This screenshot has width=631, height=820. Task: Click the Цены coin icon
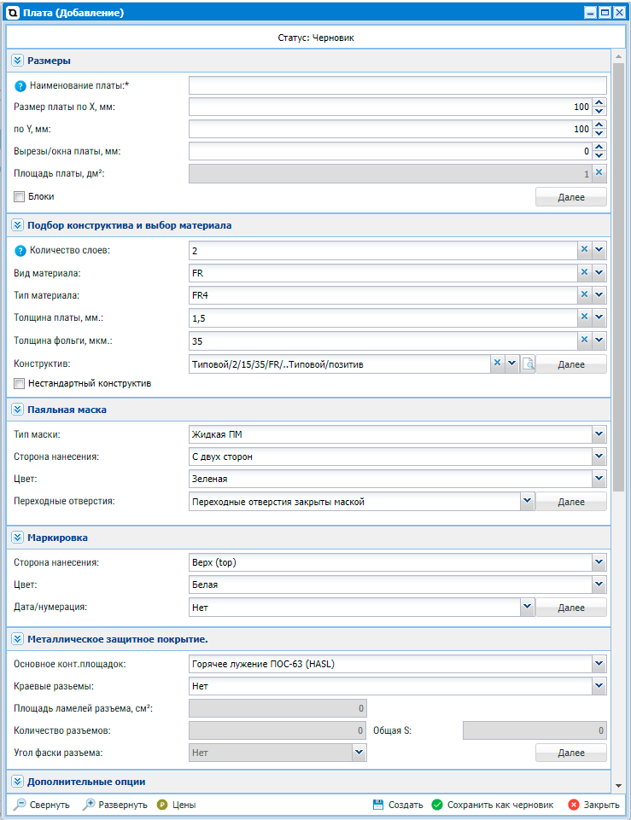pyautogui.click(x=162, y=805)
